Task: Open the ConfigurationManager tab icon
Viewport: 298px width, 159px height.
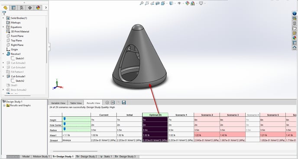Action: pos(22,8)
